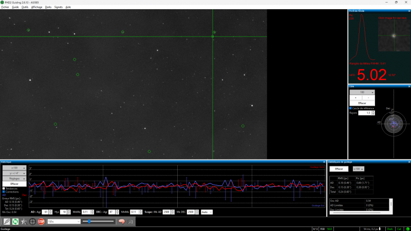Click the AD Agr value field
Screen dimensions: 411x231
coord(45,212)
